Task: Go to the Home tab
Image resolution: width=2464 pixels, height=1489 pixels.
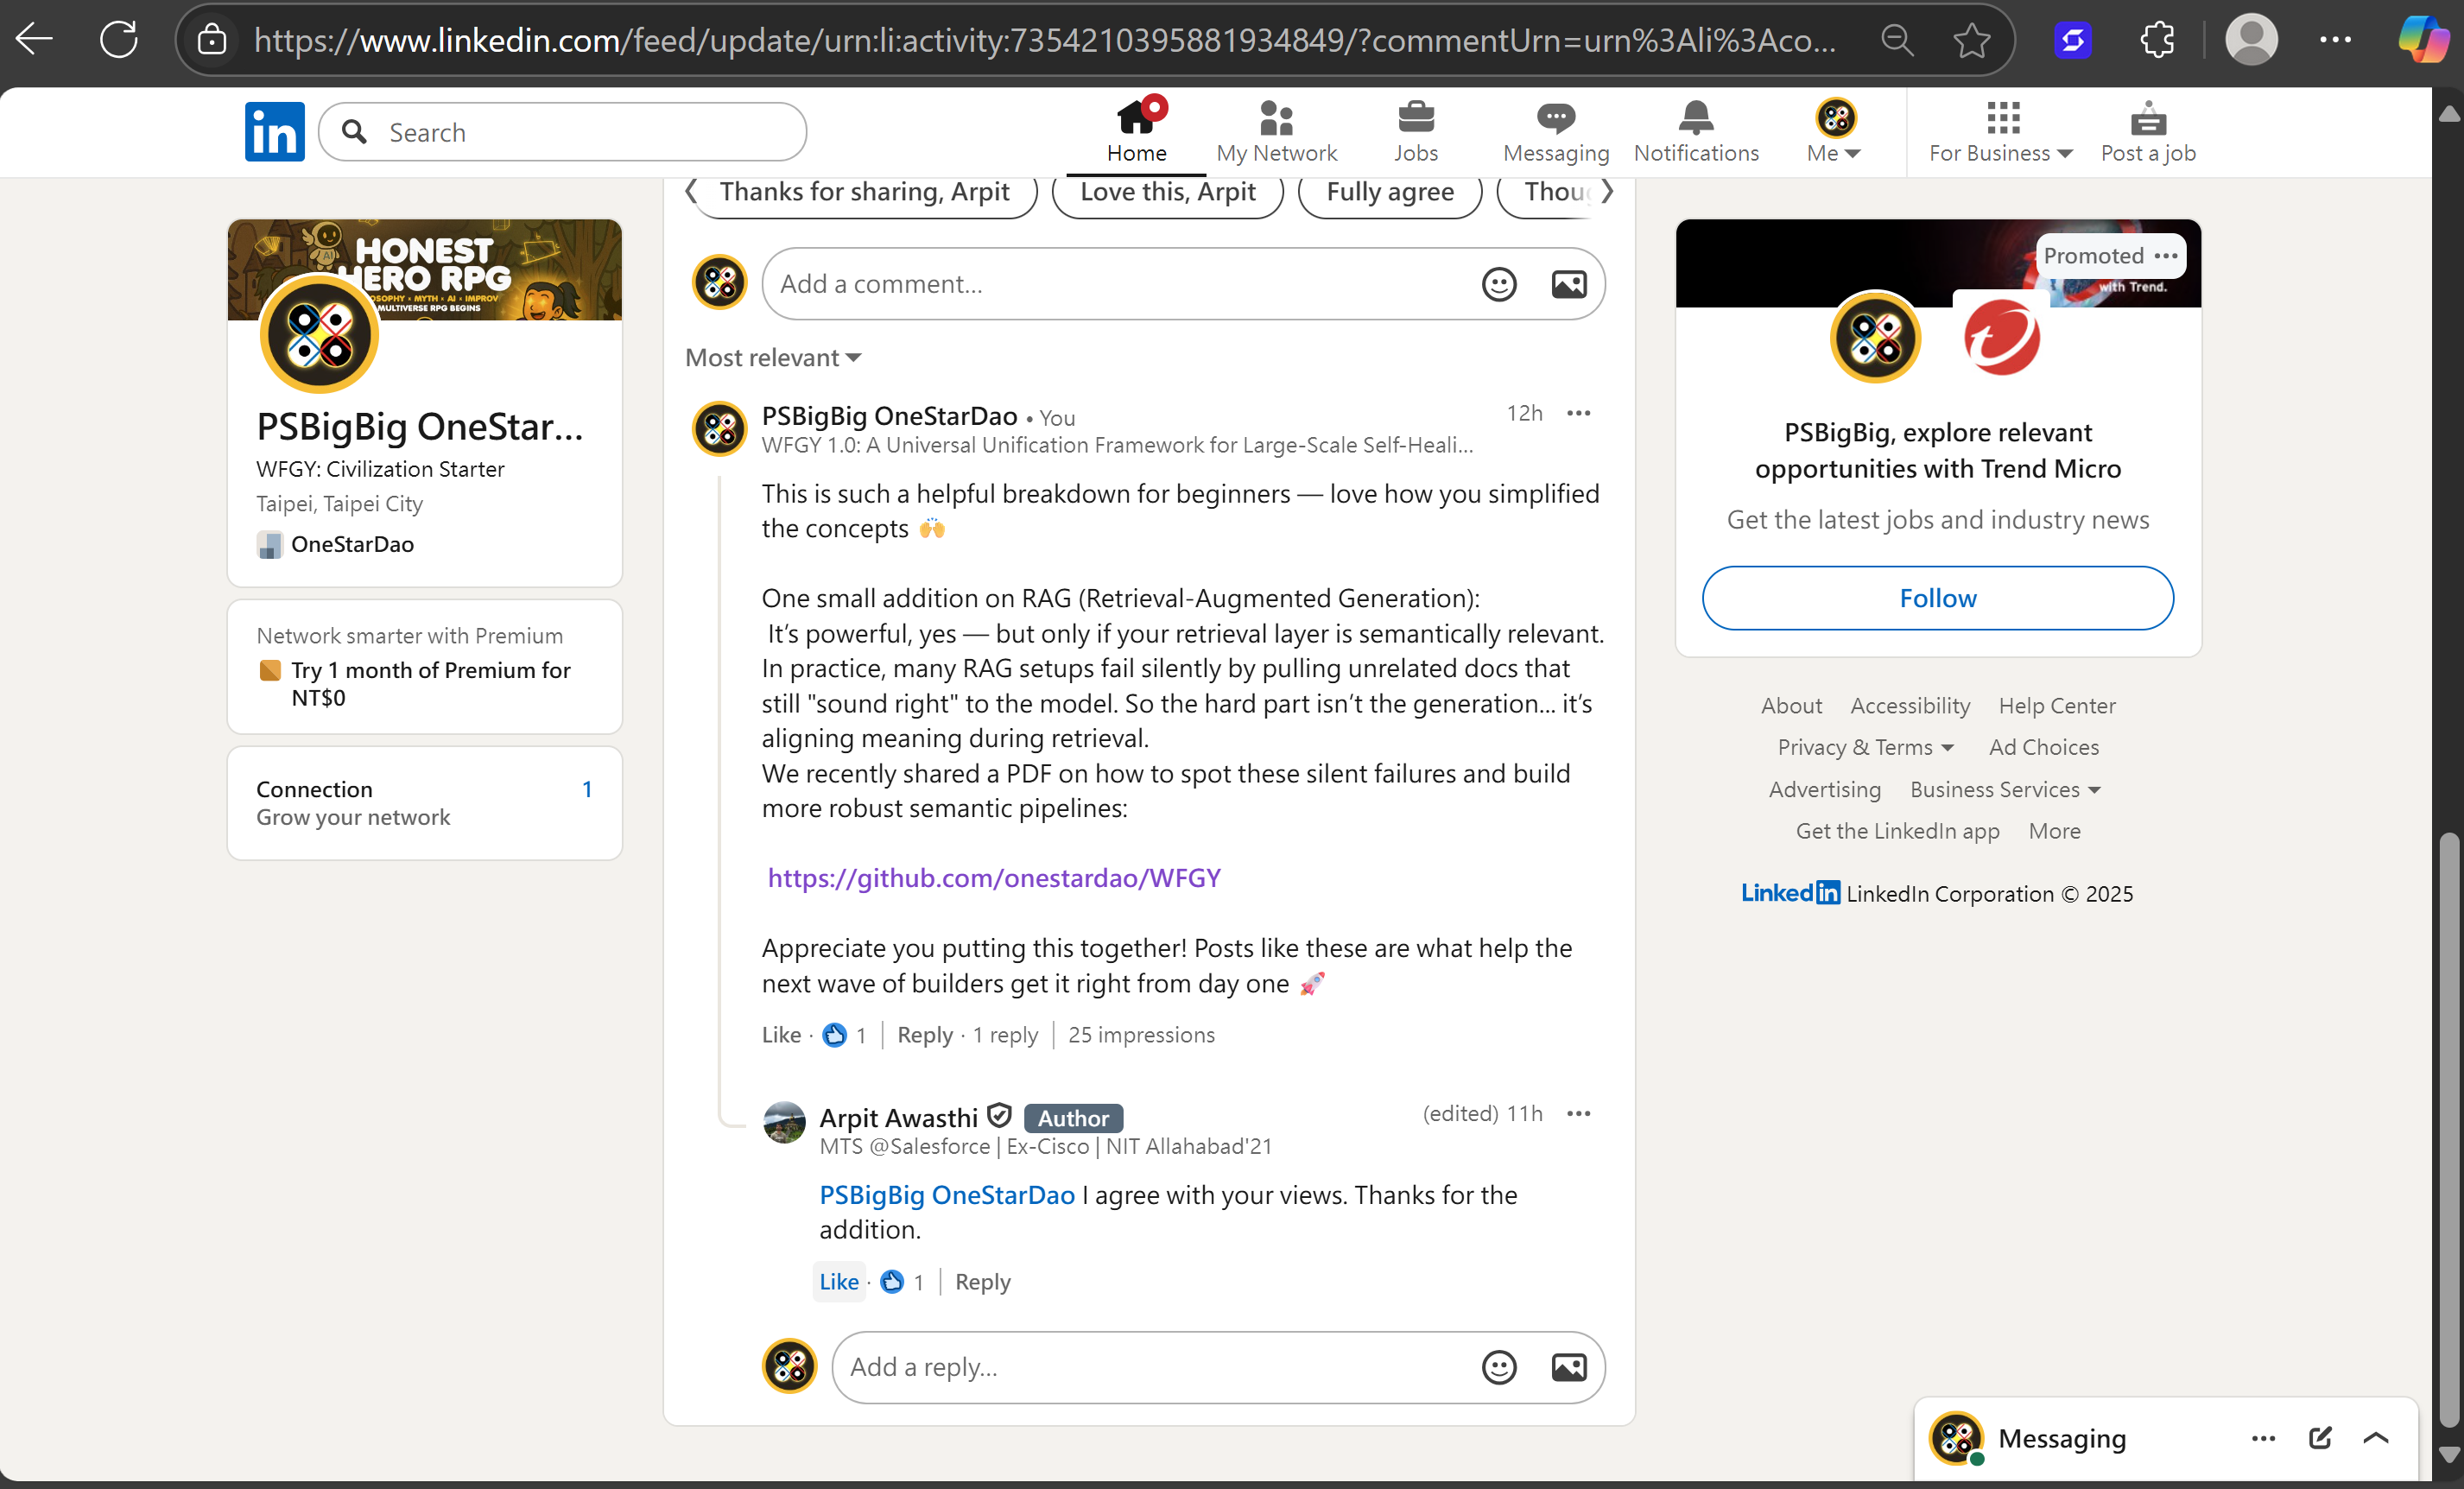Action: tap(1136, 132)
